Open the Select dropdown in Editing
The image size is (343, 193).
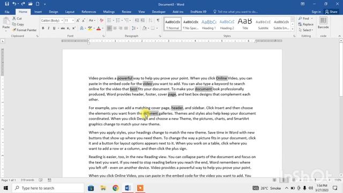(305, 30)
